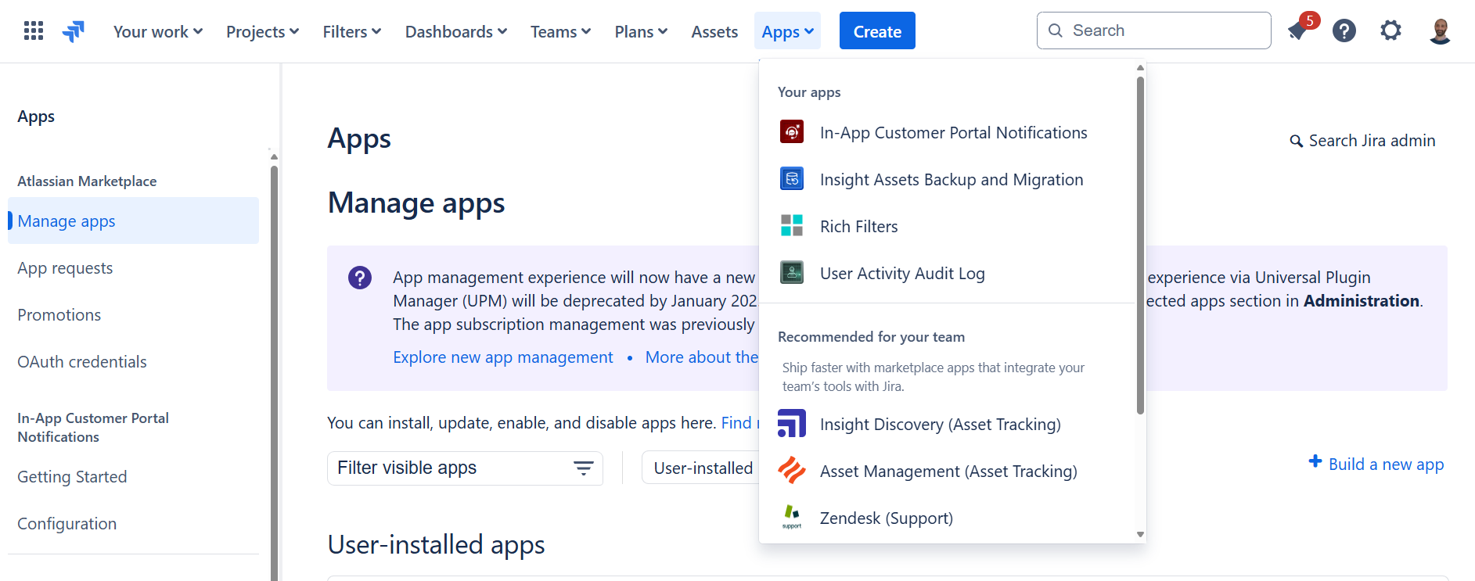Open OAuth credentials in the sidebar

82,362
